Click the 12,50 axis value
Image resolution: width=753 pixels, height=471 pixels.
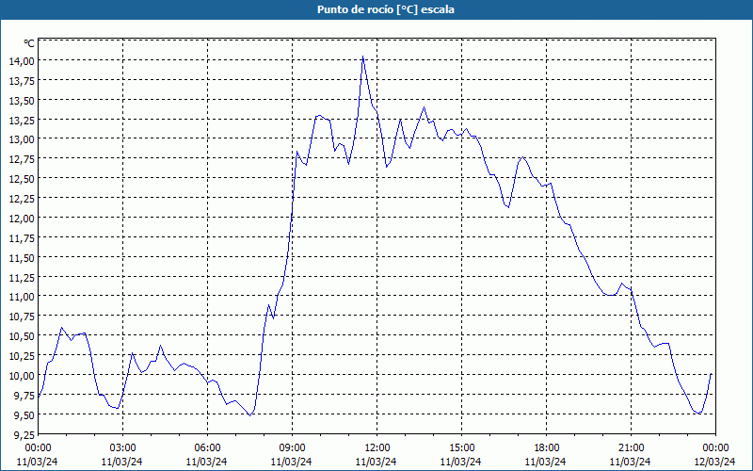click(x=22, y=179)
